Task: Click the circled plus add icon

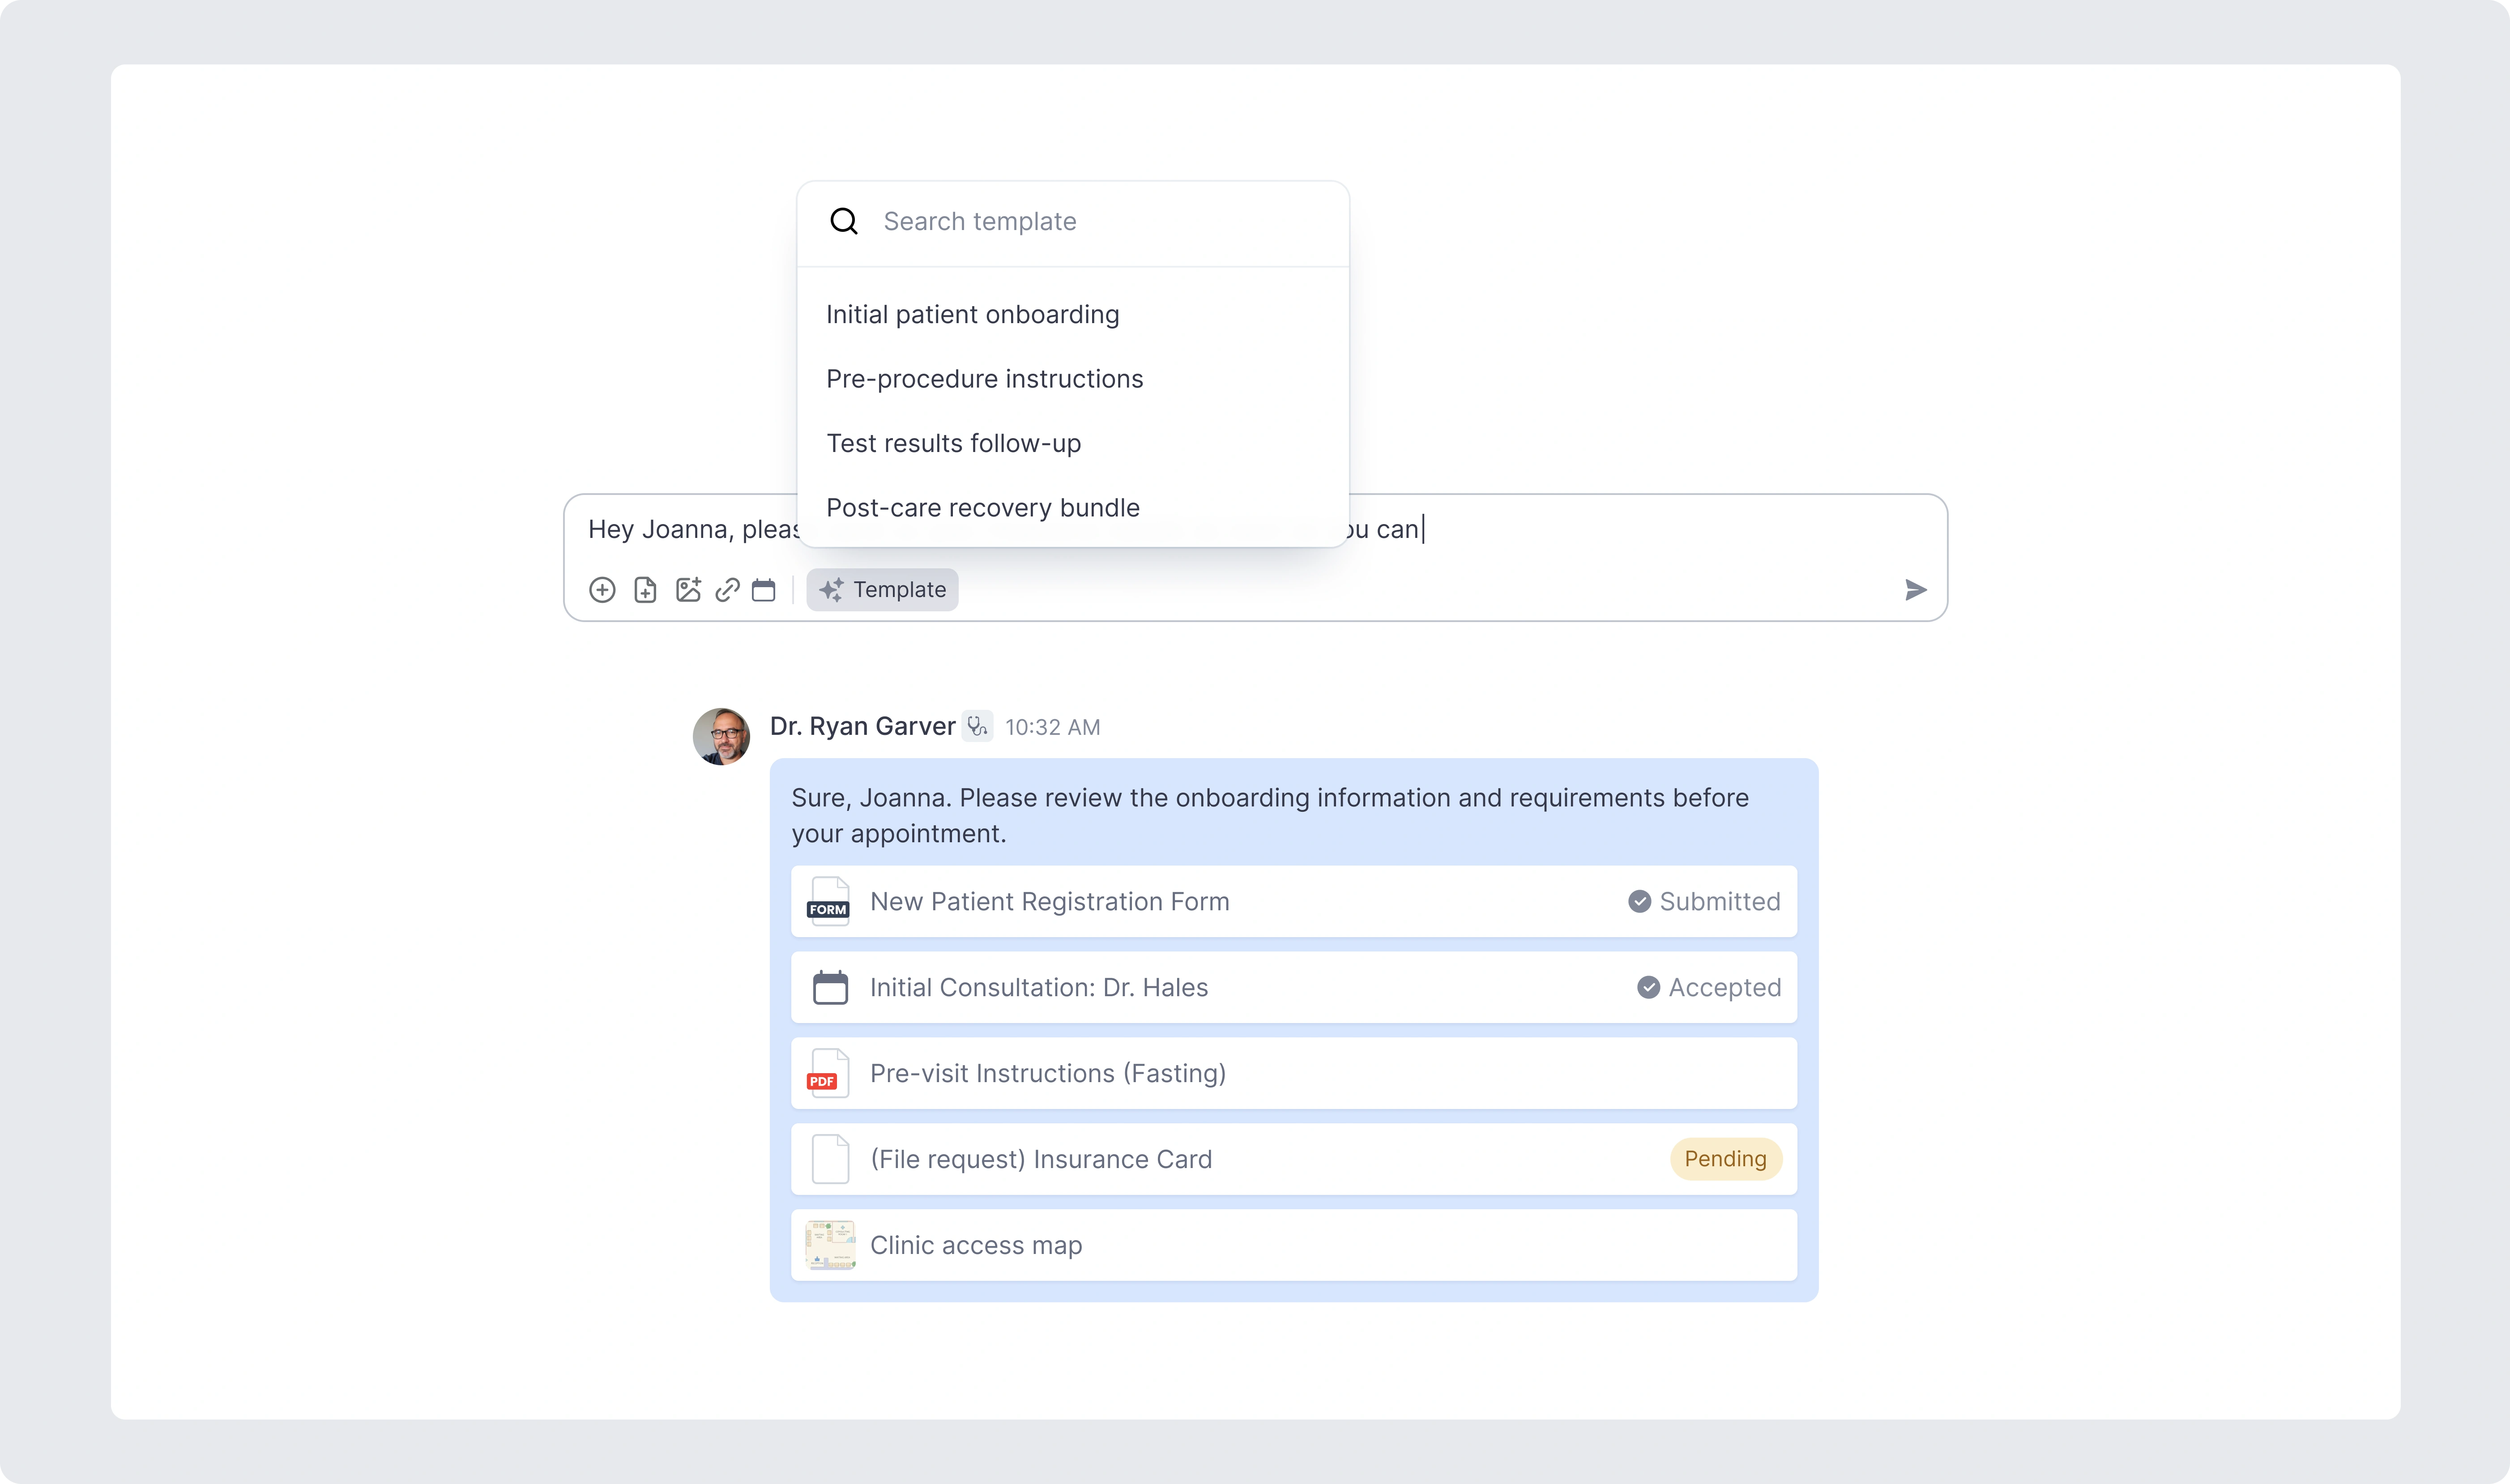Action: 602,590
